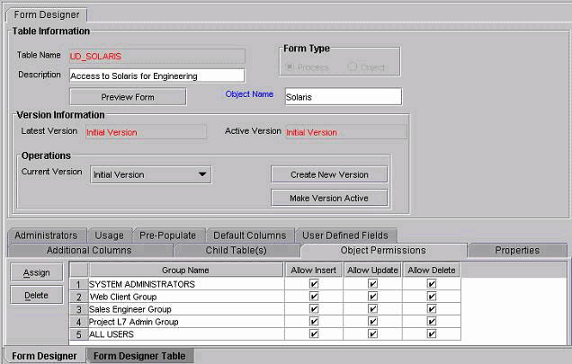
Task: Select the Object form type radio button
Action: (353, 67)
